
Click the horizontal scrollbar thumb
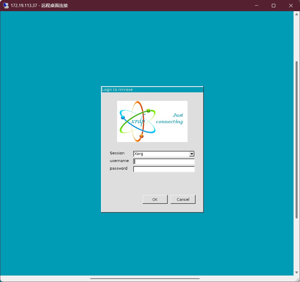(x=145, y=278)
